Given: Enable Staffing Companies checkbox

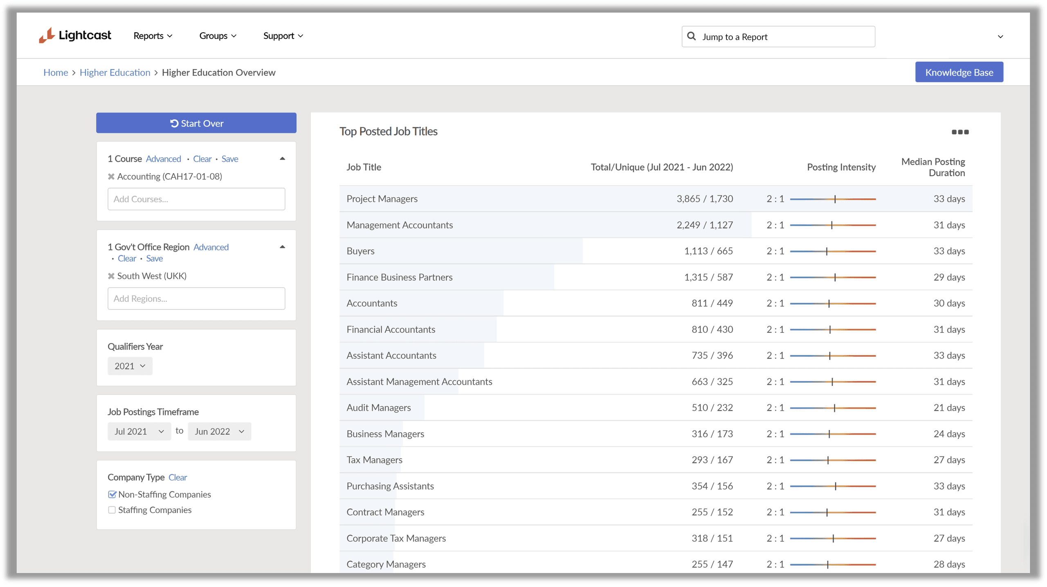Looking at the screenshot, I should pos(112,510).
